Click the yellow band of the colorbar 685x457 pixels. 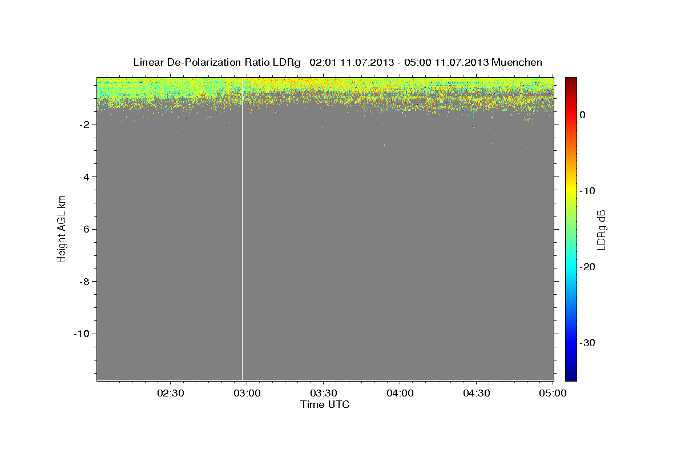pyautogui.click(x=571, y=187)
